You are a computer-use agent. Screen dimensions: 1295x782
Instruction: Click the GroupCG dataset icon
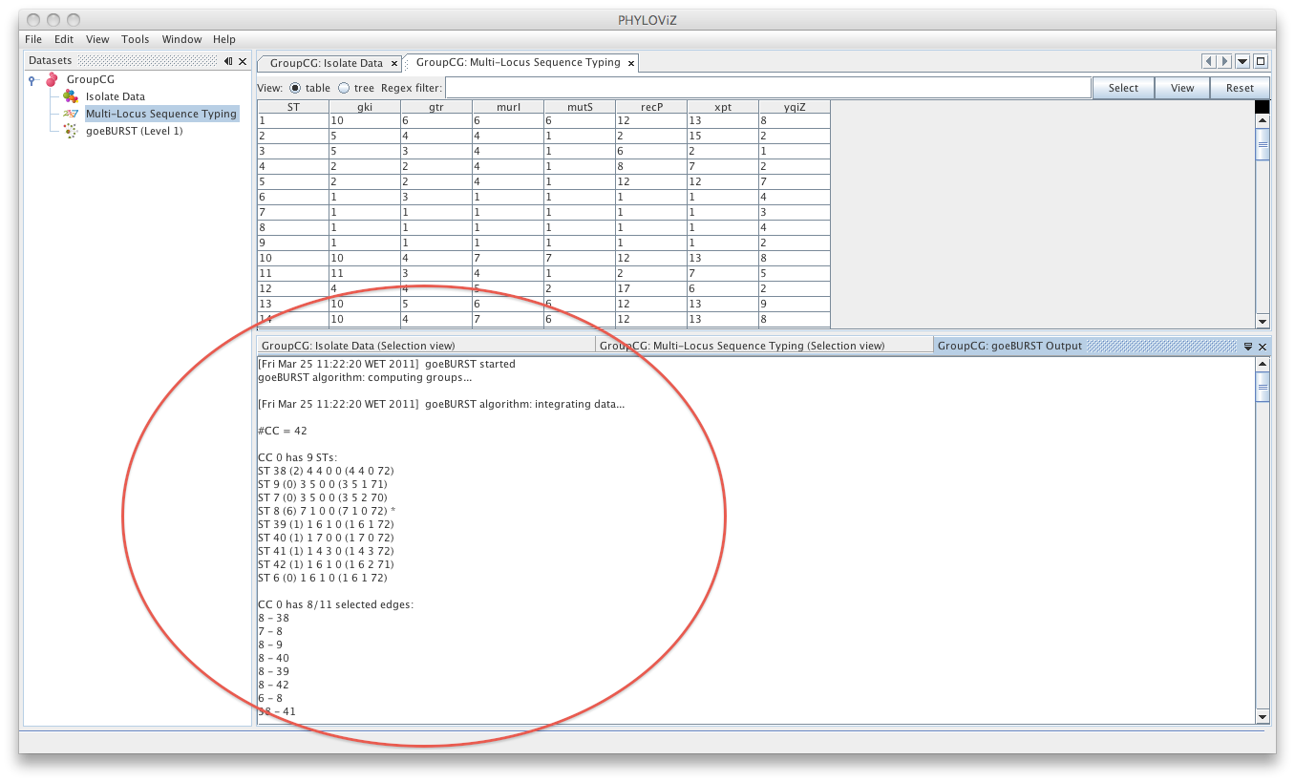click(52, 79)
